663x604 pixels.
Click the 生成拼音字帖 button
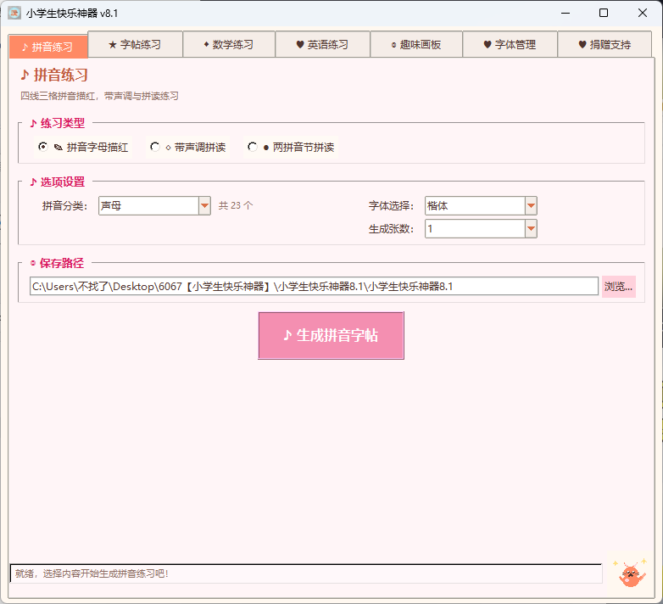click(x=331, y=335)
